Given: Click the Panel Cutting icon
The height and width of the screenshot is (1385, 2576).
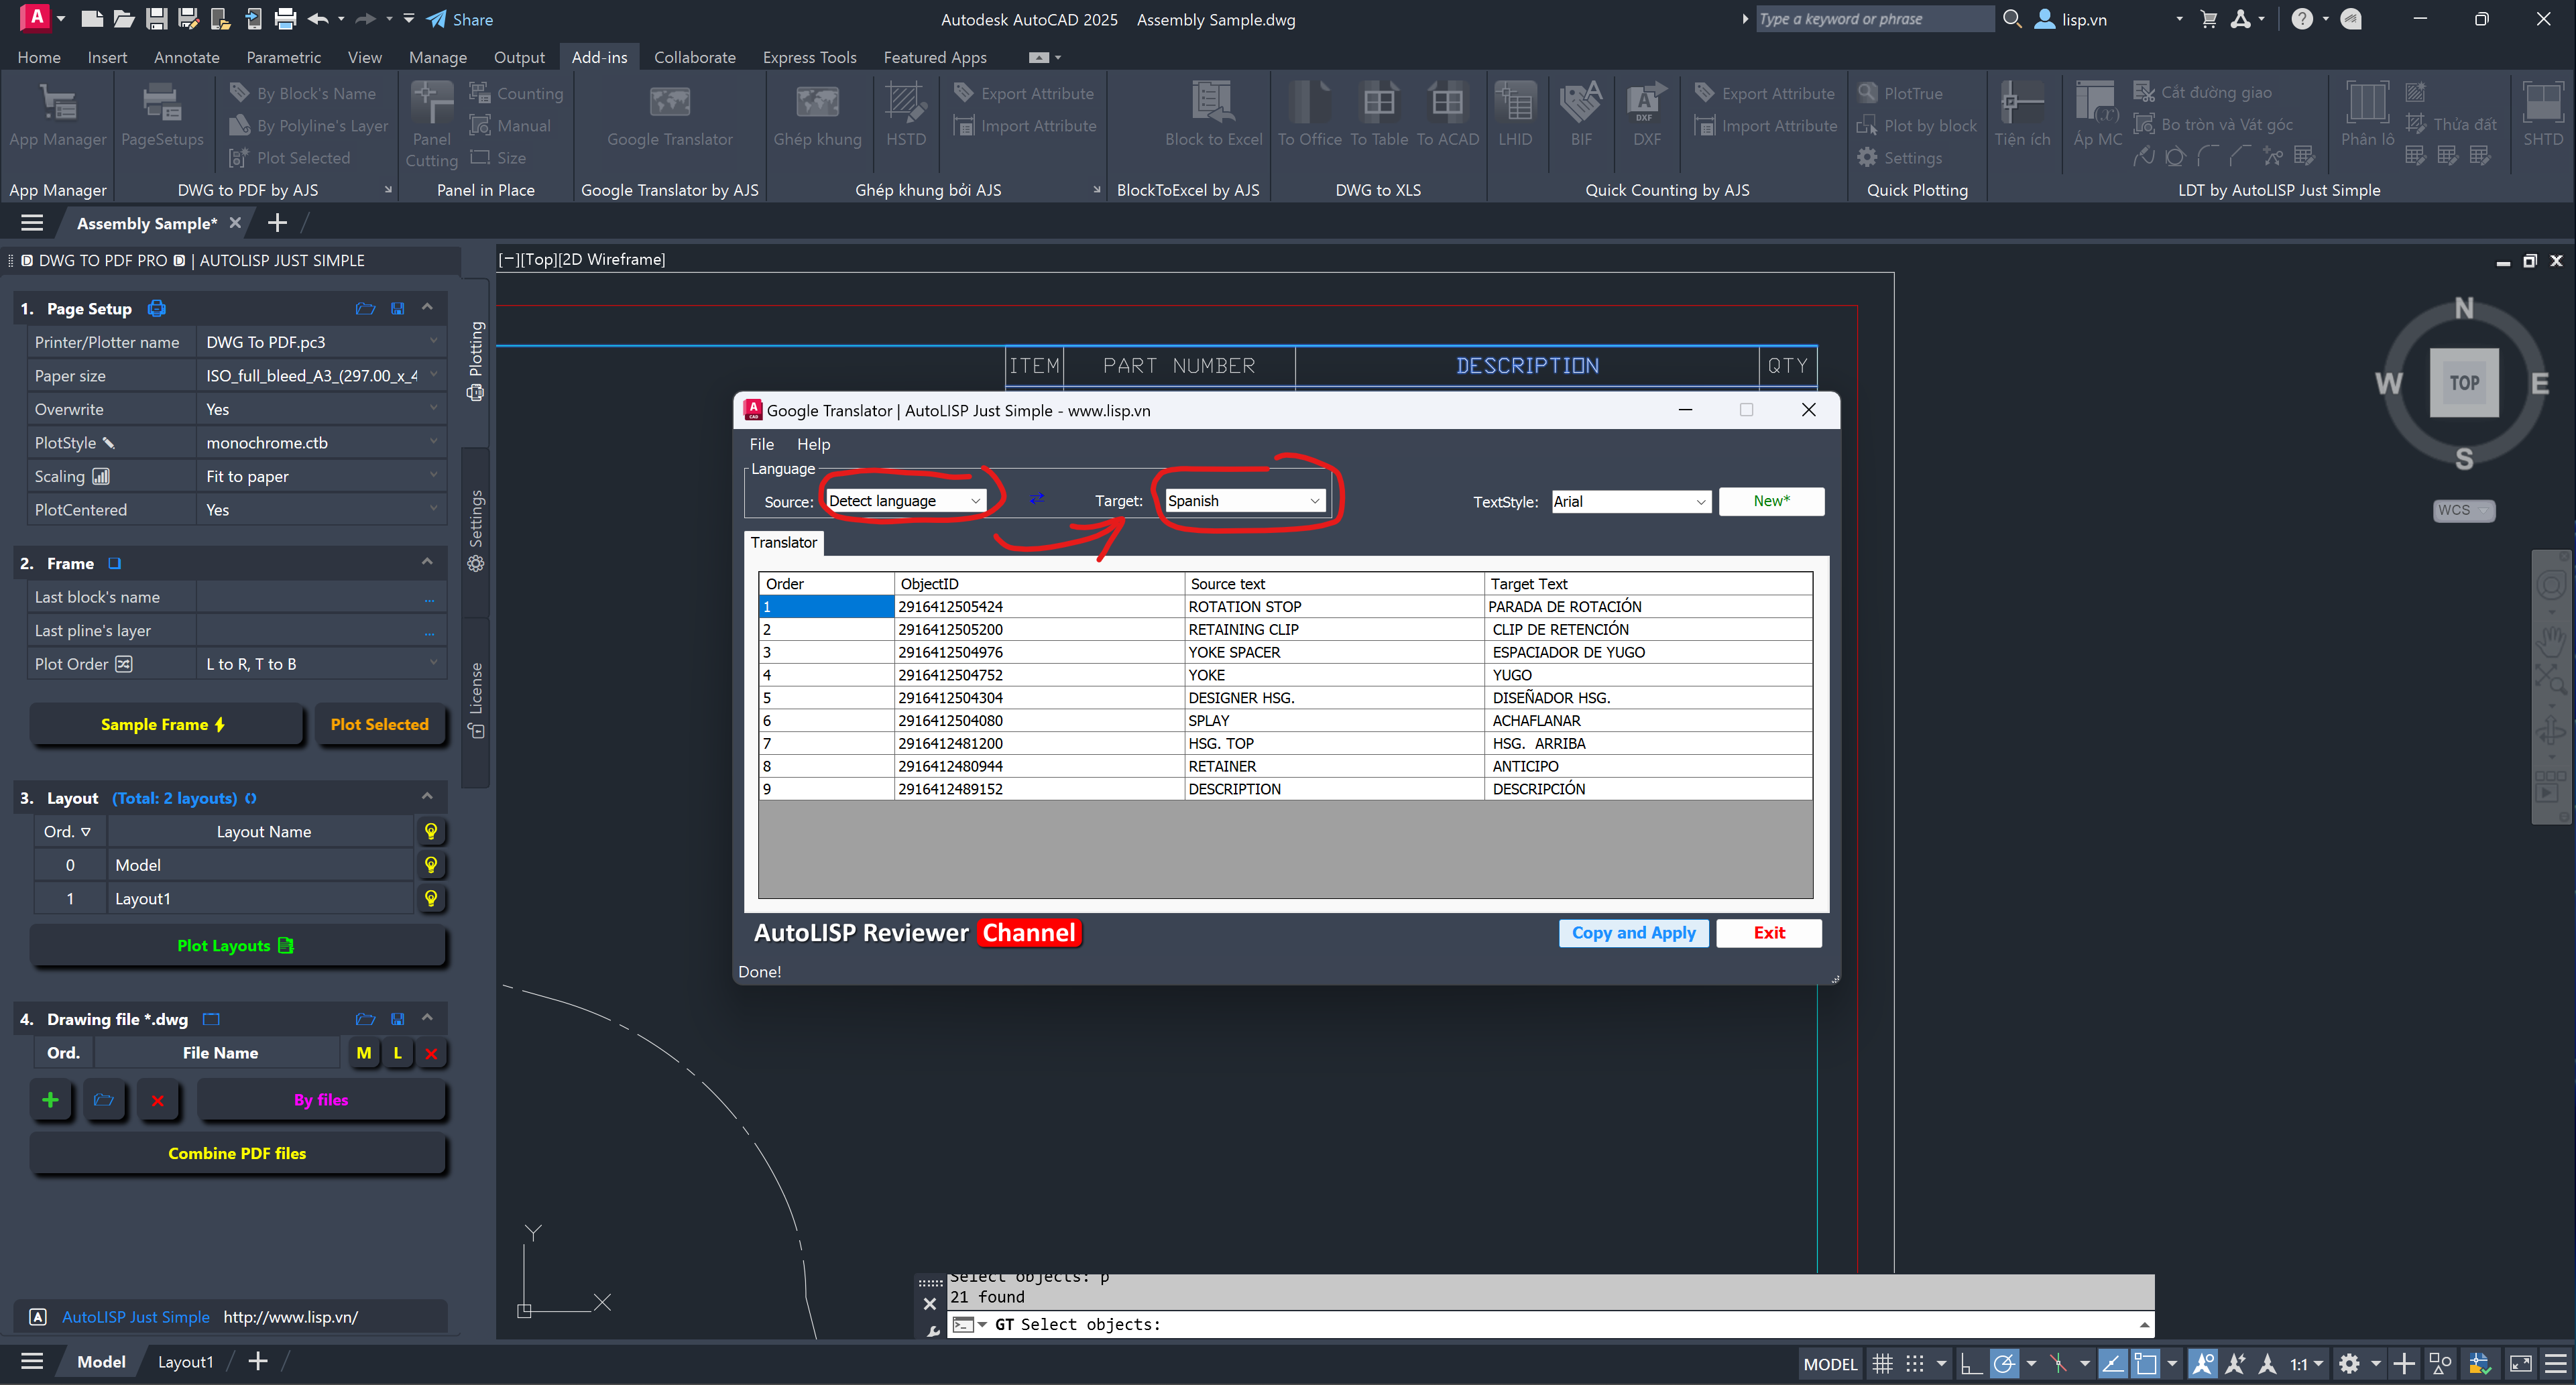Looking at the screenshot, I should [x=431, y=103].
